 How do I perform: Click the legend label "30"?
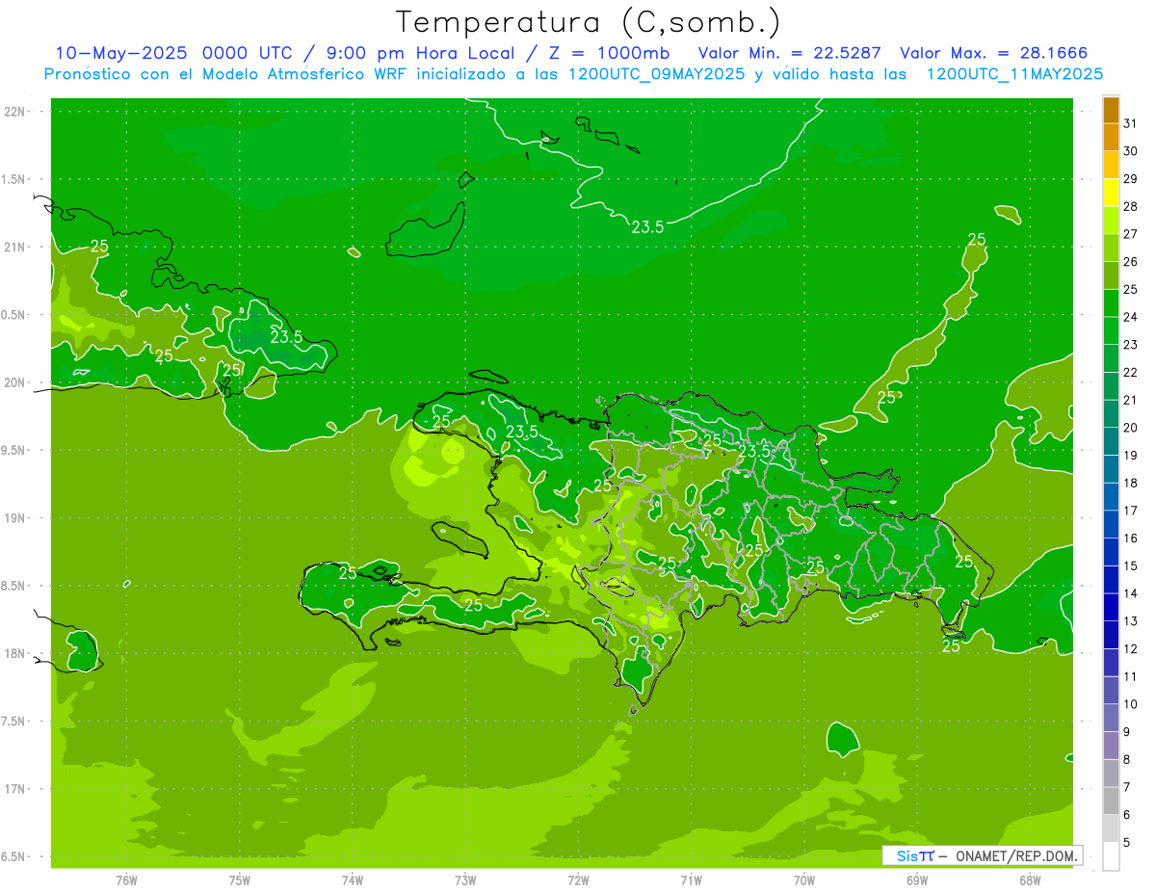pyautogui.click(x=1131, y=151)
